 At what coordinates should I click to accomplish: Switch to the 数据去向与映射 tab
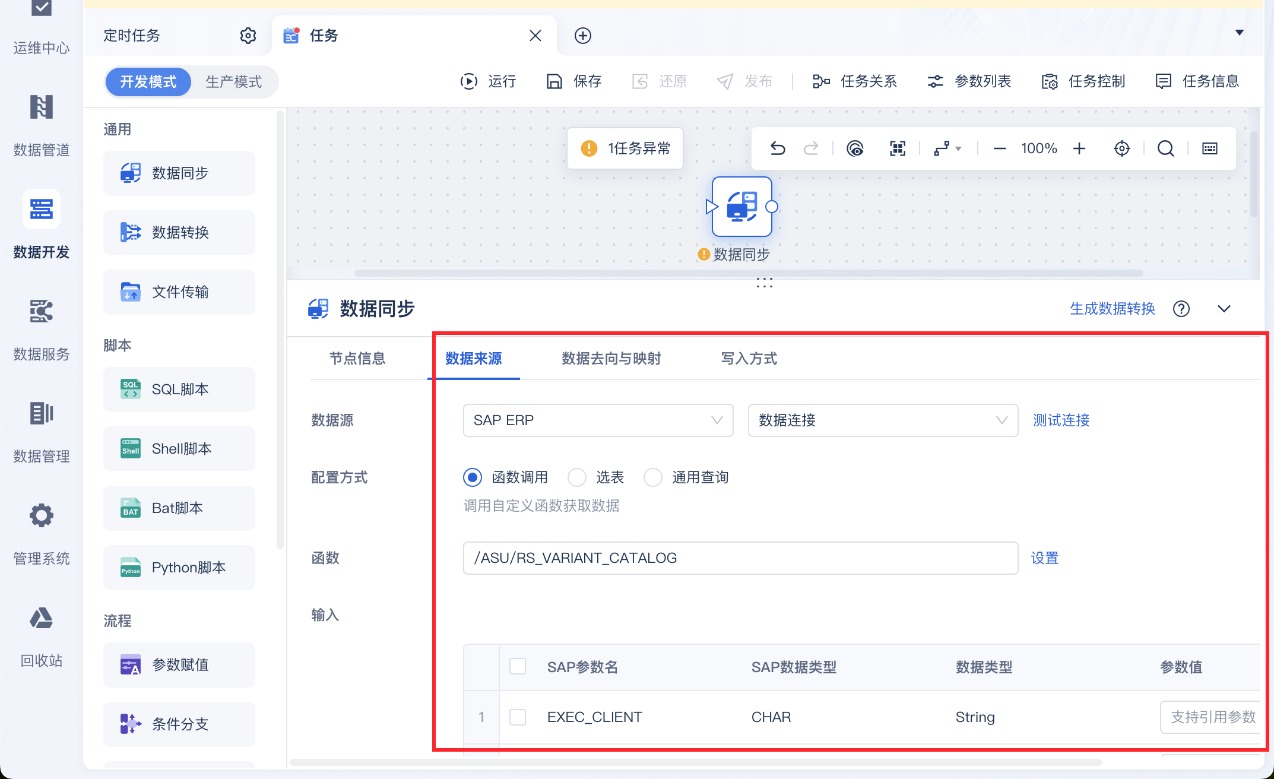611,359
